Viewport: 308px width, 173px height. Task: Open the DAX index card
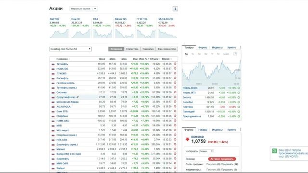tap(95, 19)
